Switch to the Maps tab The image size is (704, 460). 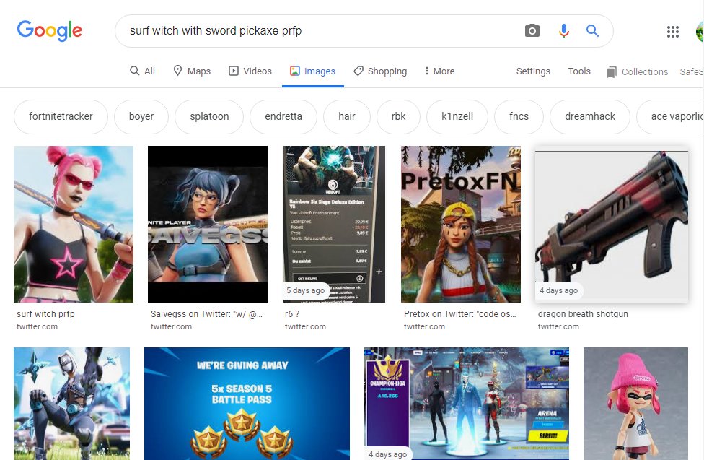(x=192, y=71)
